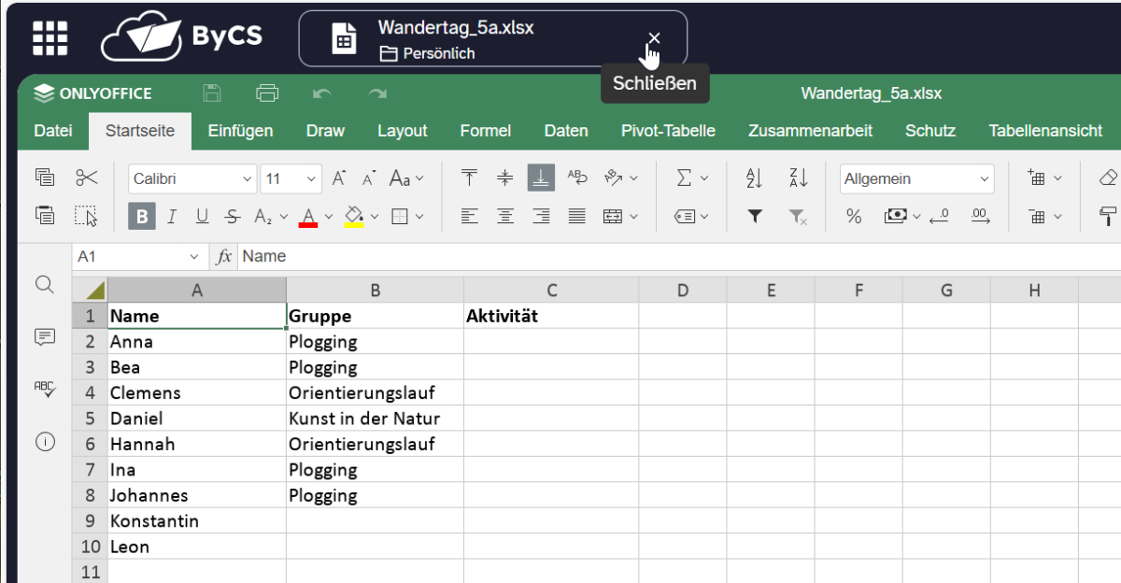Click the Filter funnel icon
Viewport: 1121px width, 583px height.
[755, 217]
